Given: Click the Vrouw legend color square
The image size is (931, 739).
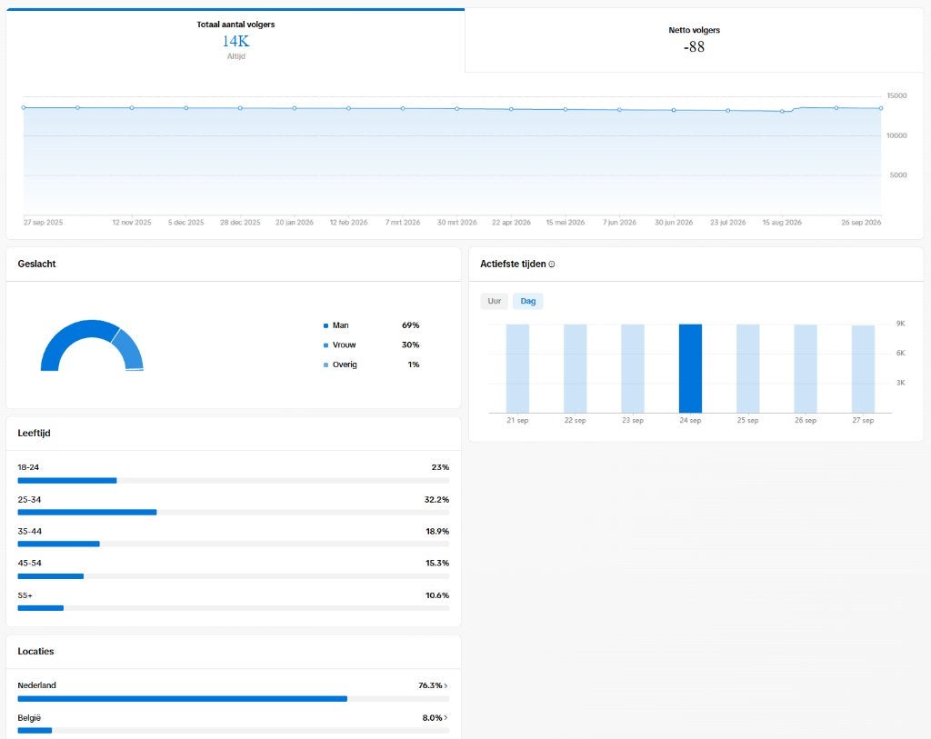Looking at the screenshot, I should (x=326, y=345).
